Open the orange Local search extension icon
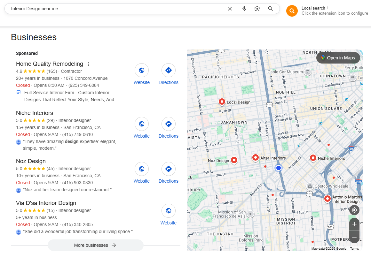 (x=292, y=11)
